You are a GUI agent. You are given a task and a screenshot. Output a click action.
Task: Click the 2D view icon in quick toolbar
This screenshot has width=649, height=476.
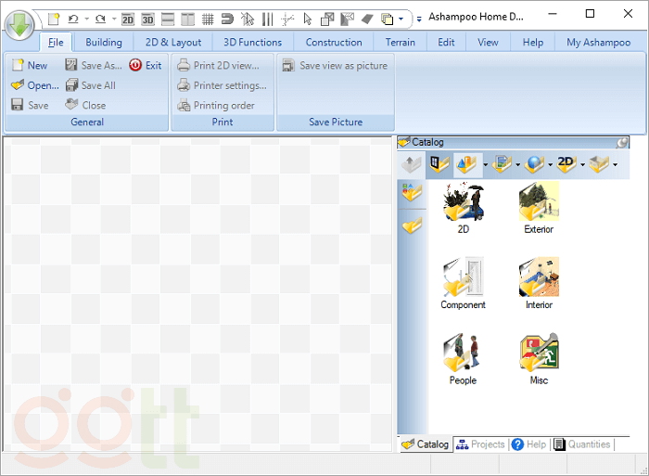coord(128,19)
